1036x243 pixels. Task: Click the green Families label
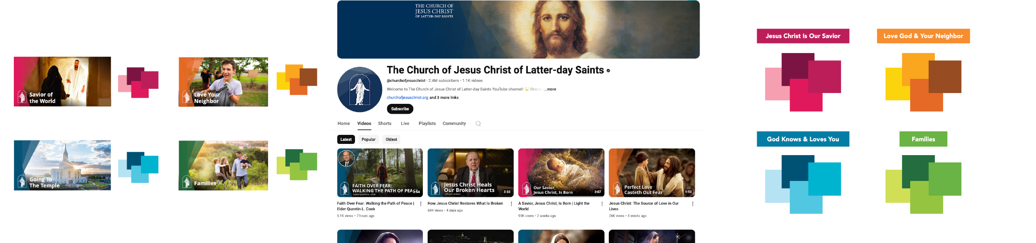click(x=923, y=139)
